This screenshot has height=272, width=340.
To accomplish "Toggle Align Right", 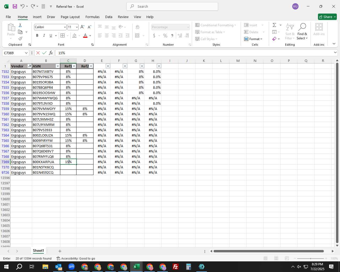I will point(114,35).
